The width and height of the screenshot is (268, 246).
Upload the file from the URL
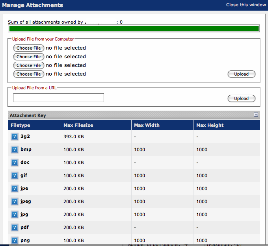pos(242,98)
